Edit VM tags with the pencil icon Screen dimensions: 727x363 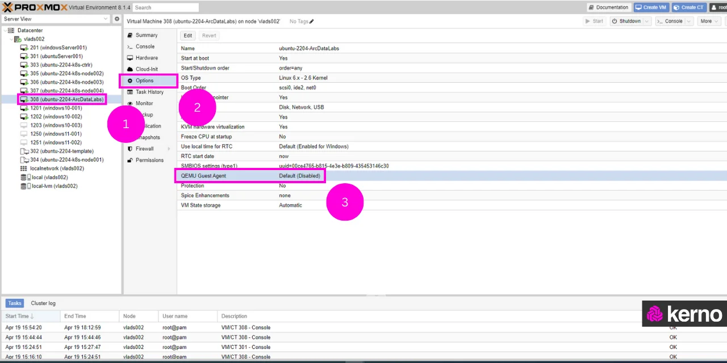click(x=311, y=22)
